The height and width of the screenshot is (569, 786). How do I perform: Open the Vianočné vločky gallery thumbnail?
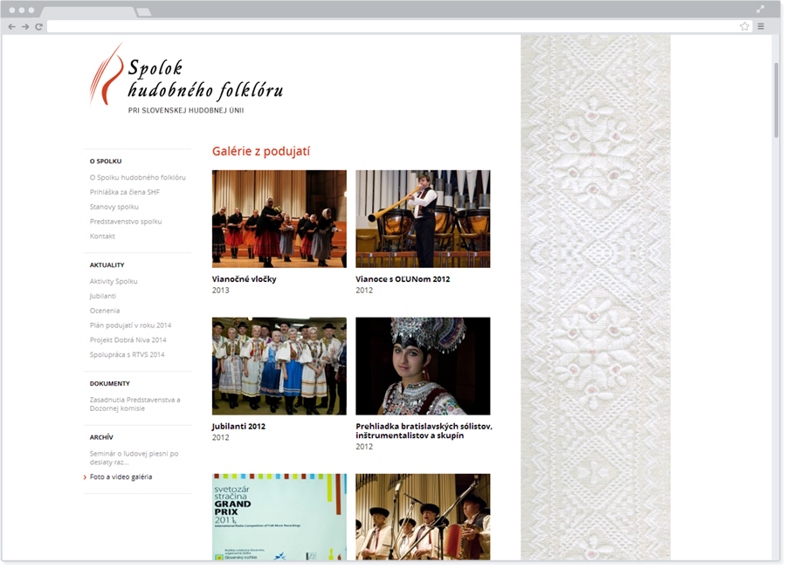[x=279, y=218]
